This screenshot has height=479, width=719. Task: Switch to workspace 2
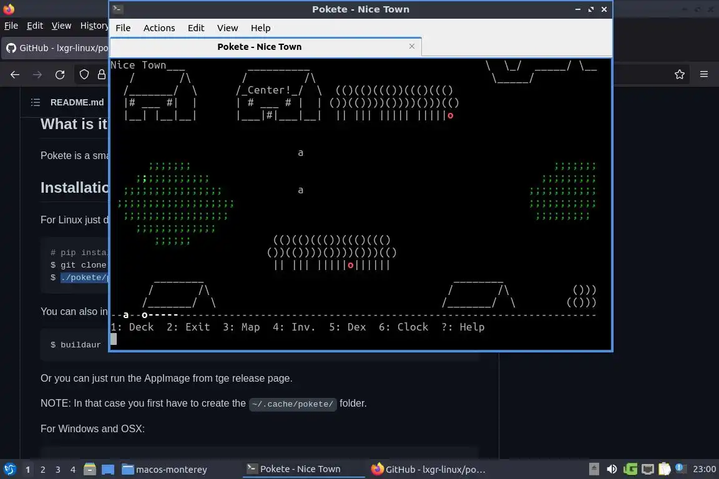(x=42, y=470)
